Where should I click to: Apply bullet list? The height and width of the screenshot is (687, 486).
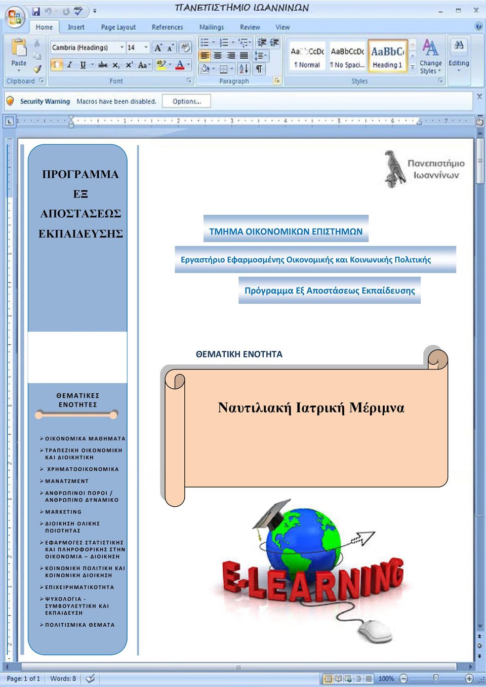[205, 43]
